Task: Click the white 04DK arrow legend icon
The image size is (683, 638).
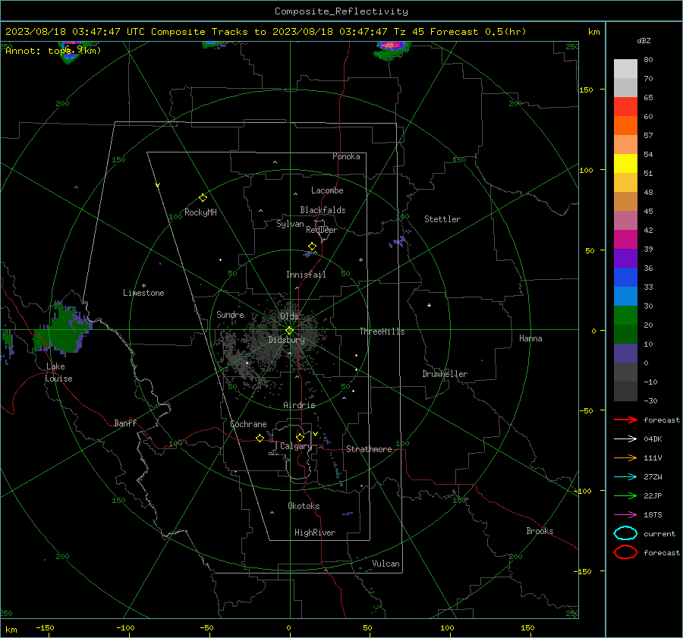Action: [x=625, y=438]
